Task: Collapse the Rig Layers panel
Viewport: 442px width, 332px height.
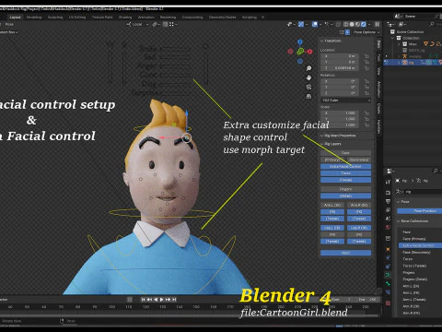Action: point(322,144)
